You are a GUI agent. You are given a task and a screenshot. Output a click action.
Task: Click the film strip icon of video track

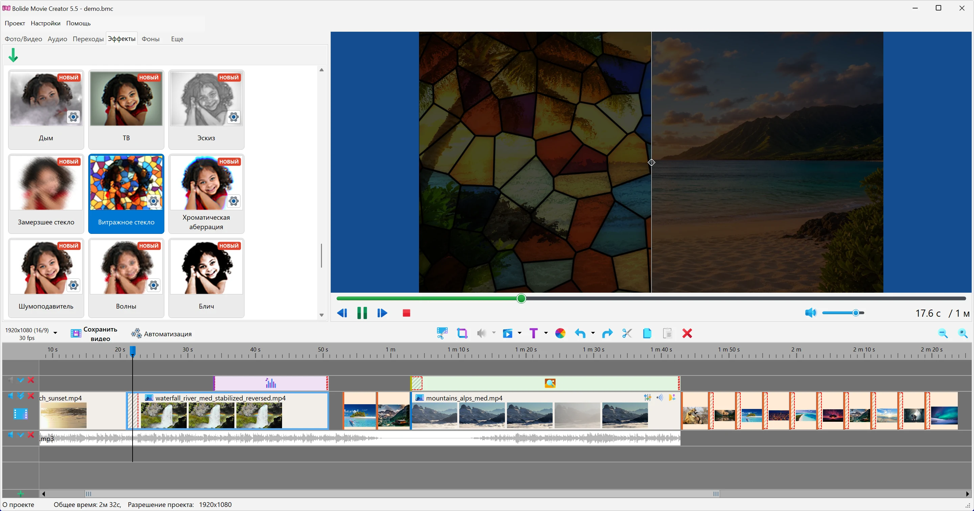[x=20, y=414]
